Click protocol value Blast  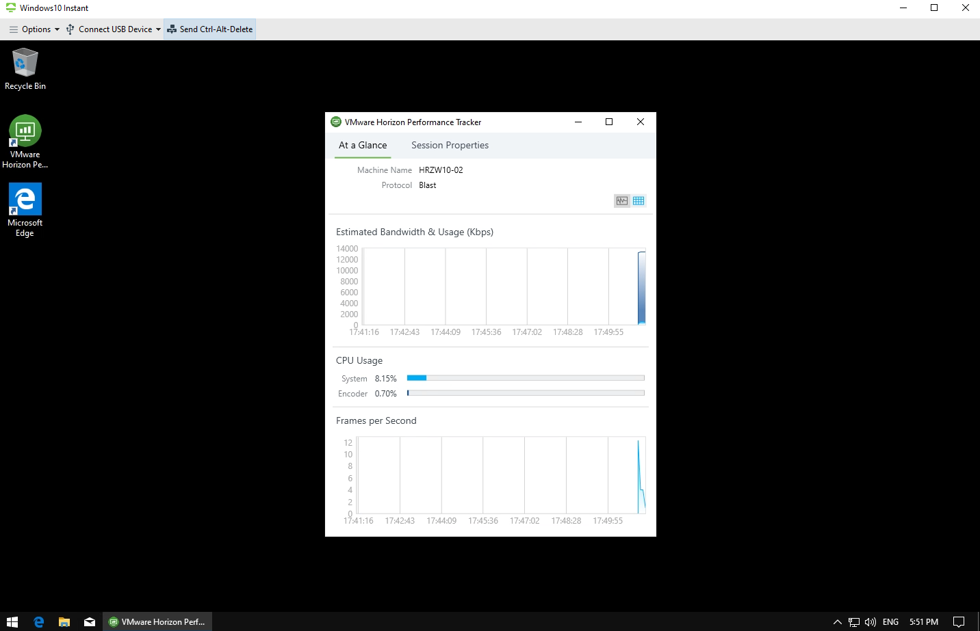click(x=428, y=185)
